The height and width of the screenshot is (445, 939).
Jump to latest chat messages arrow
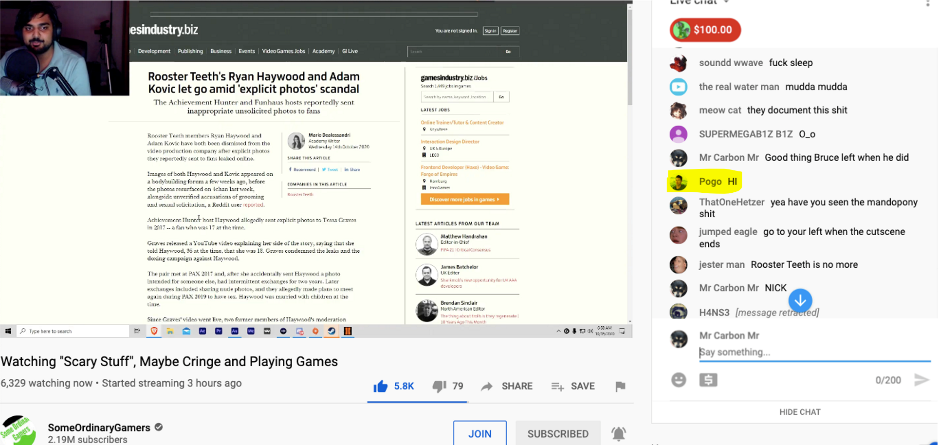tap(800, 301)
